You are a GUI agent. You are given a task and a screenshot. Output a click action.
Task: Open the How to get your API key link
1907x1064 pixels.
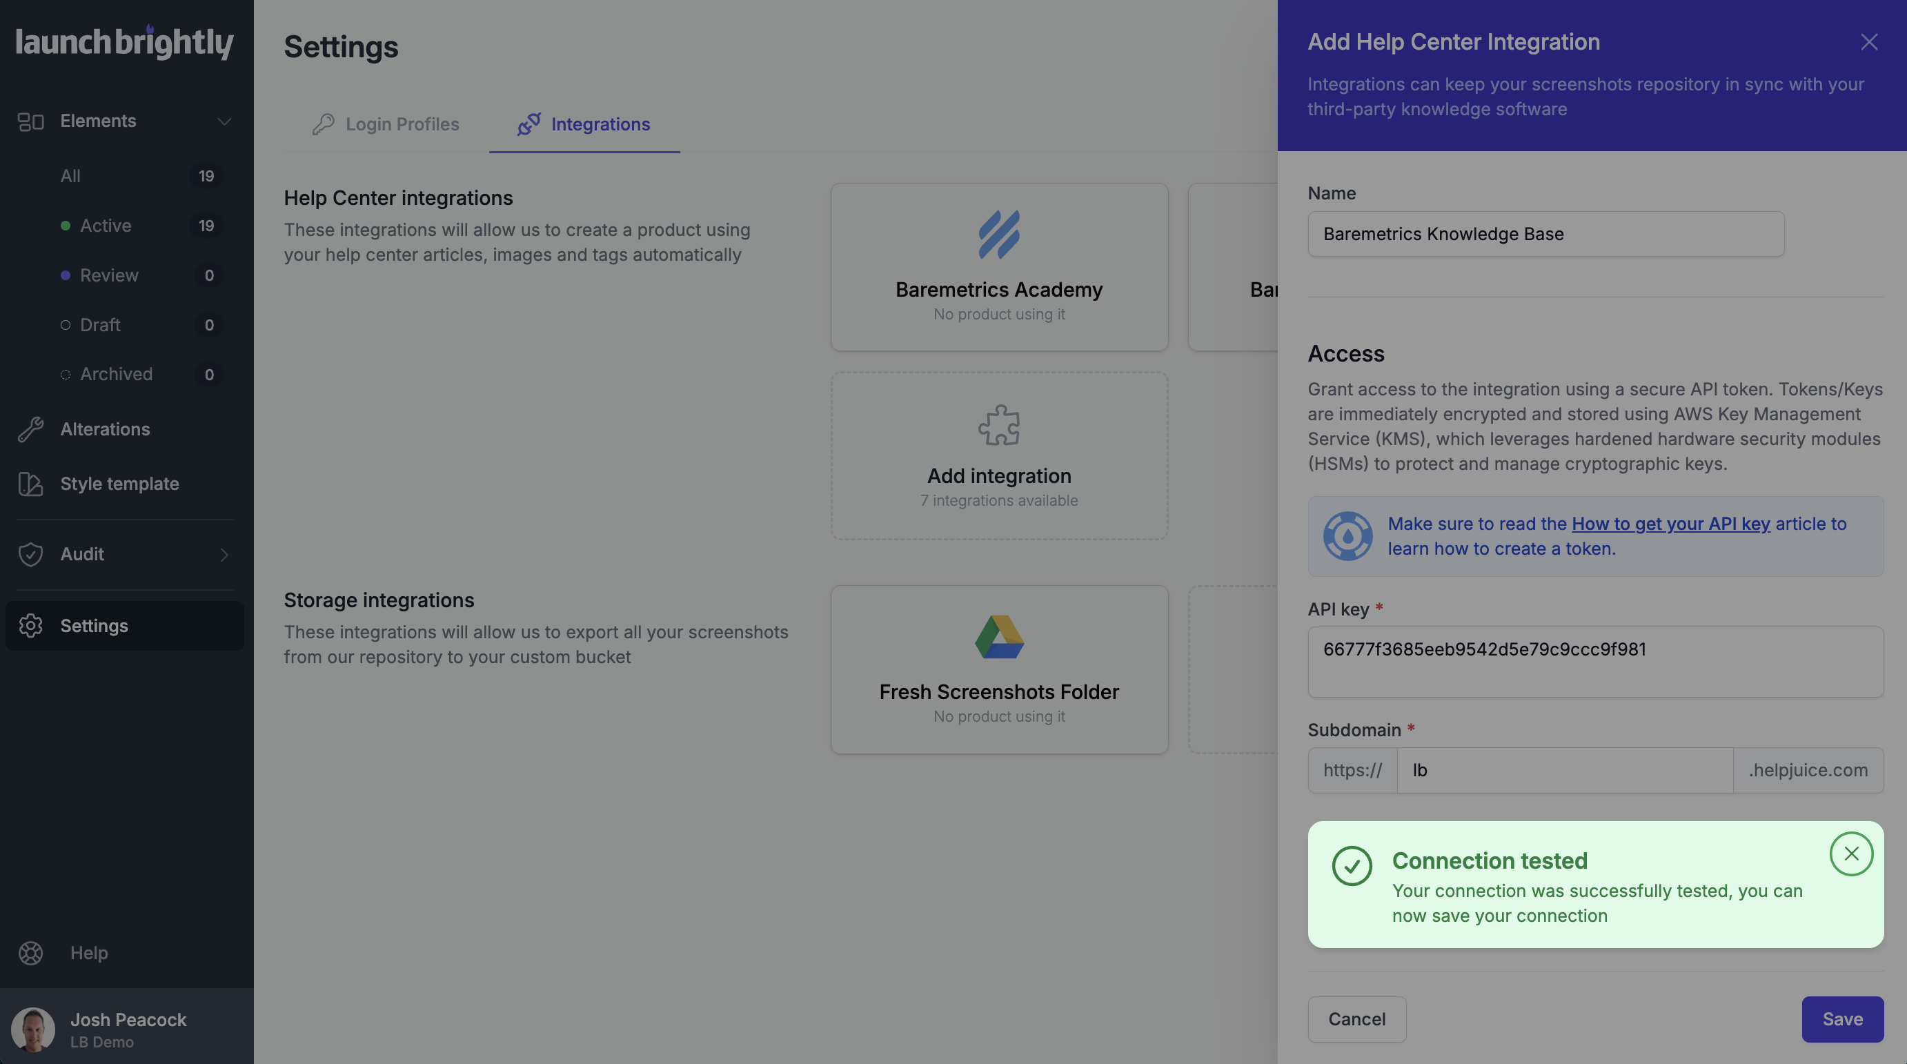(x=1671, y=524)
